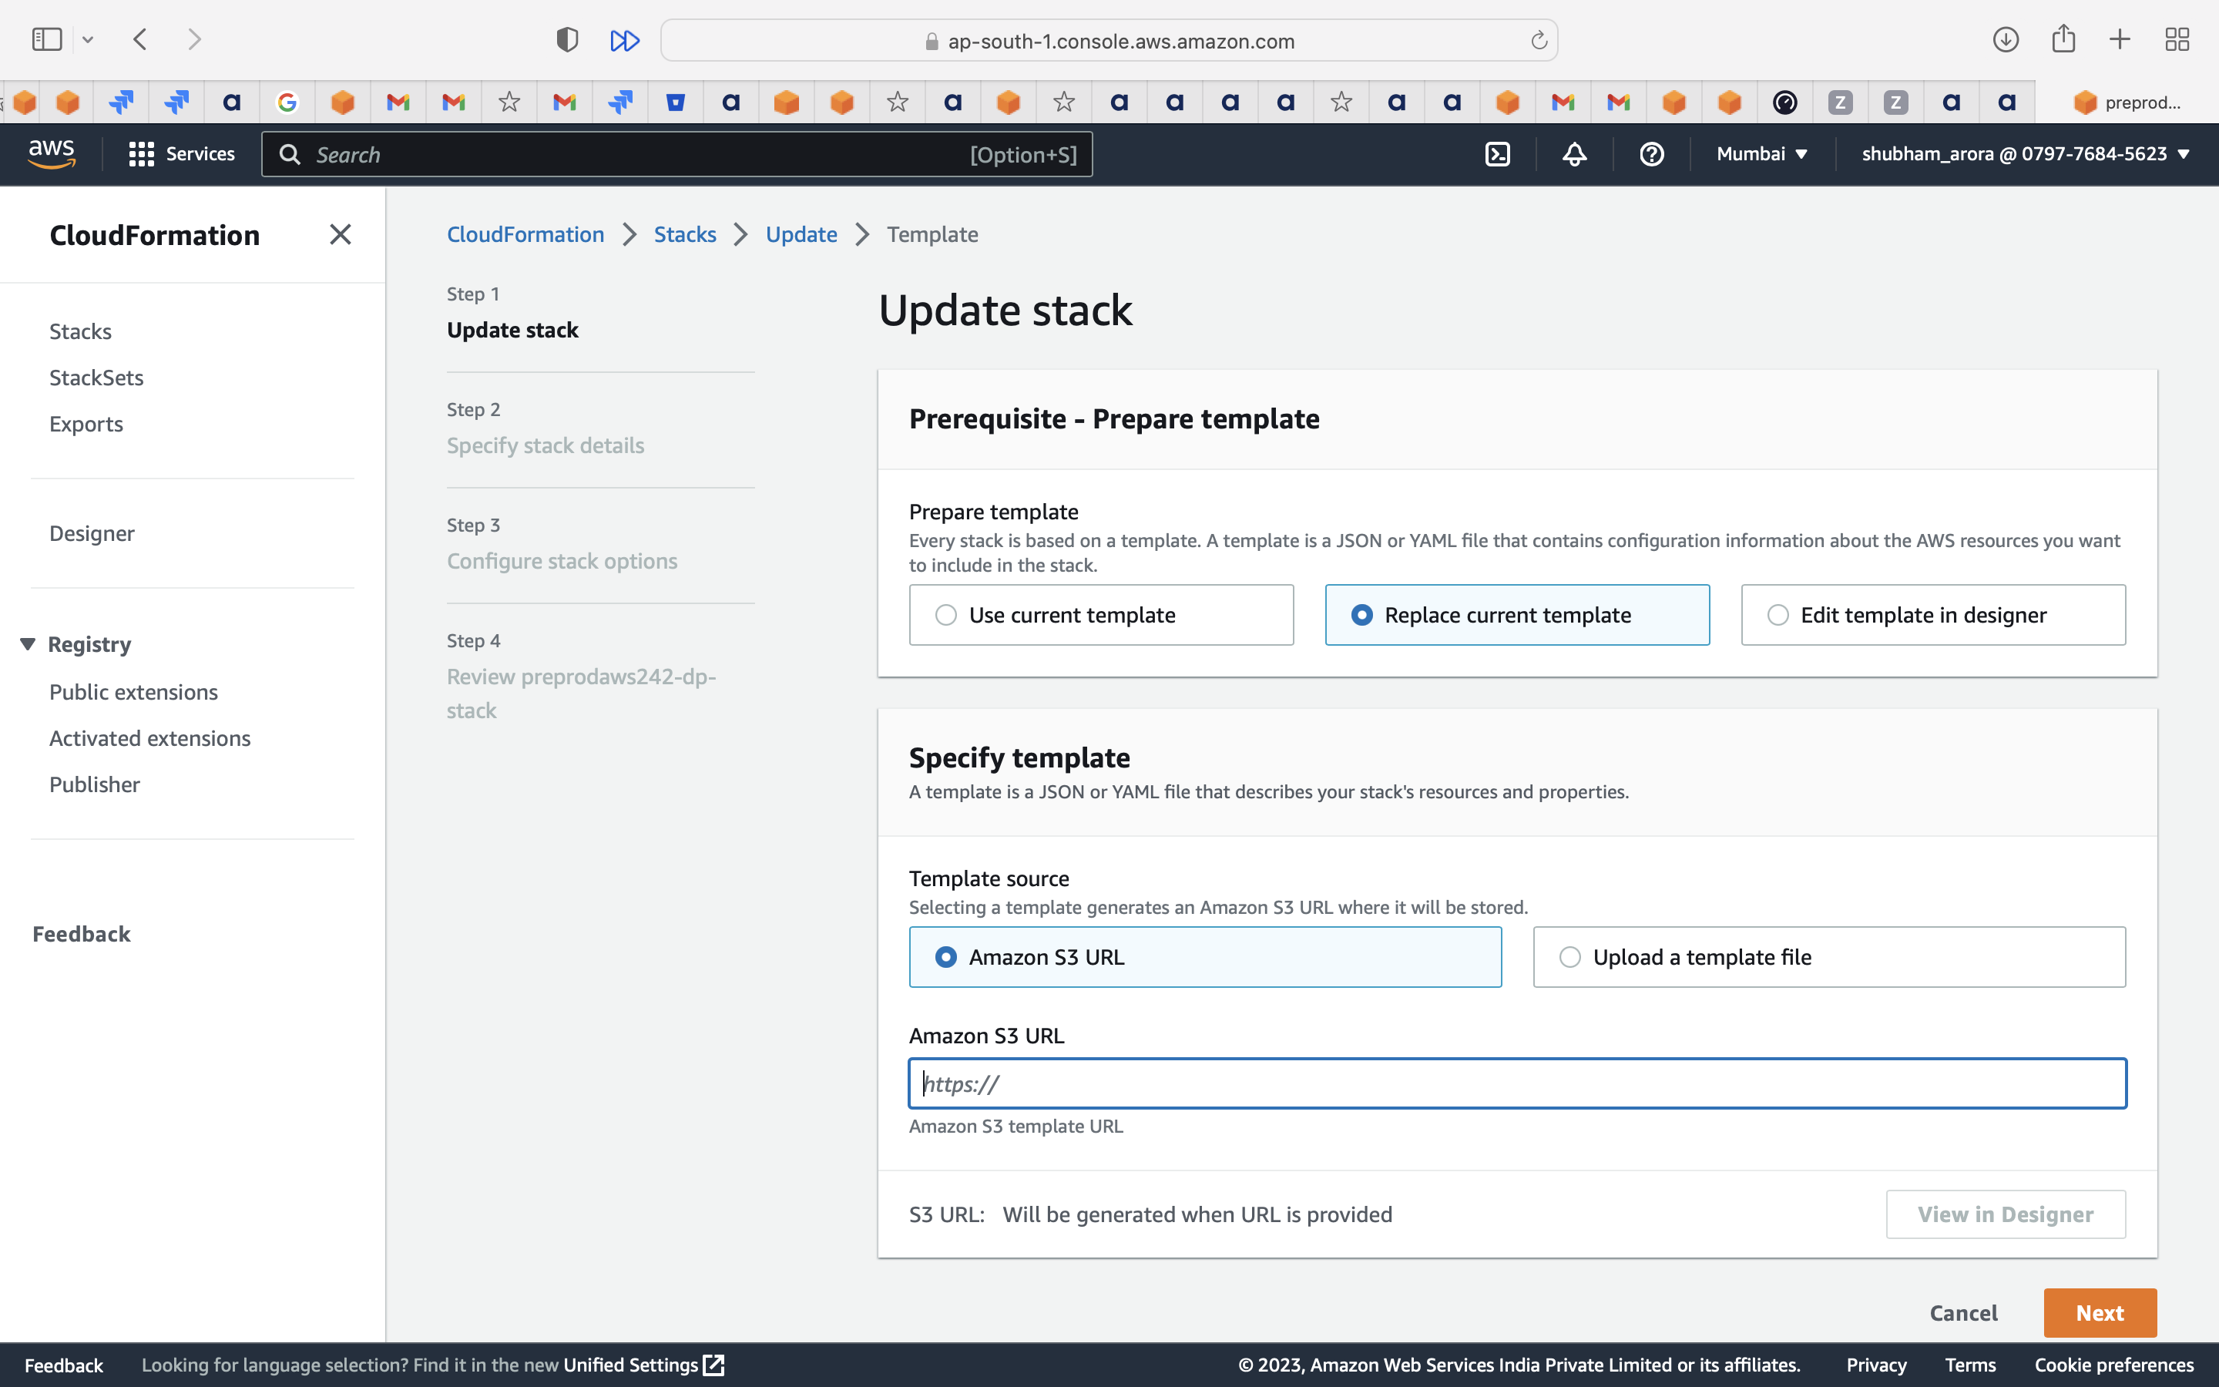
Task: Show the tab overview grid icon
Action: [x=2177, y=39]
